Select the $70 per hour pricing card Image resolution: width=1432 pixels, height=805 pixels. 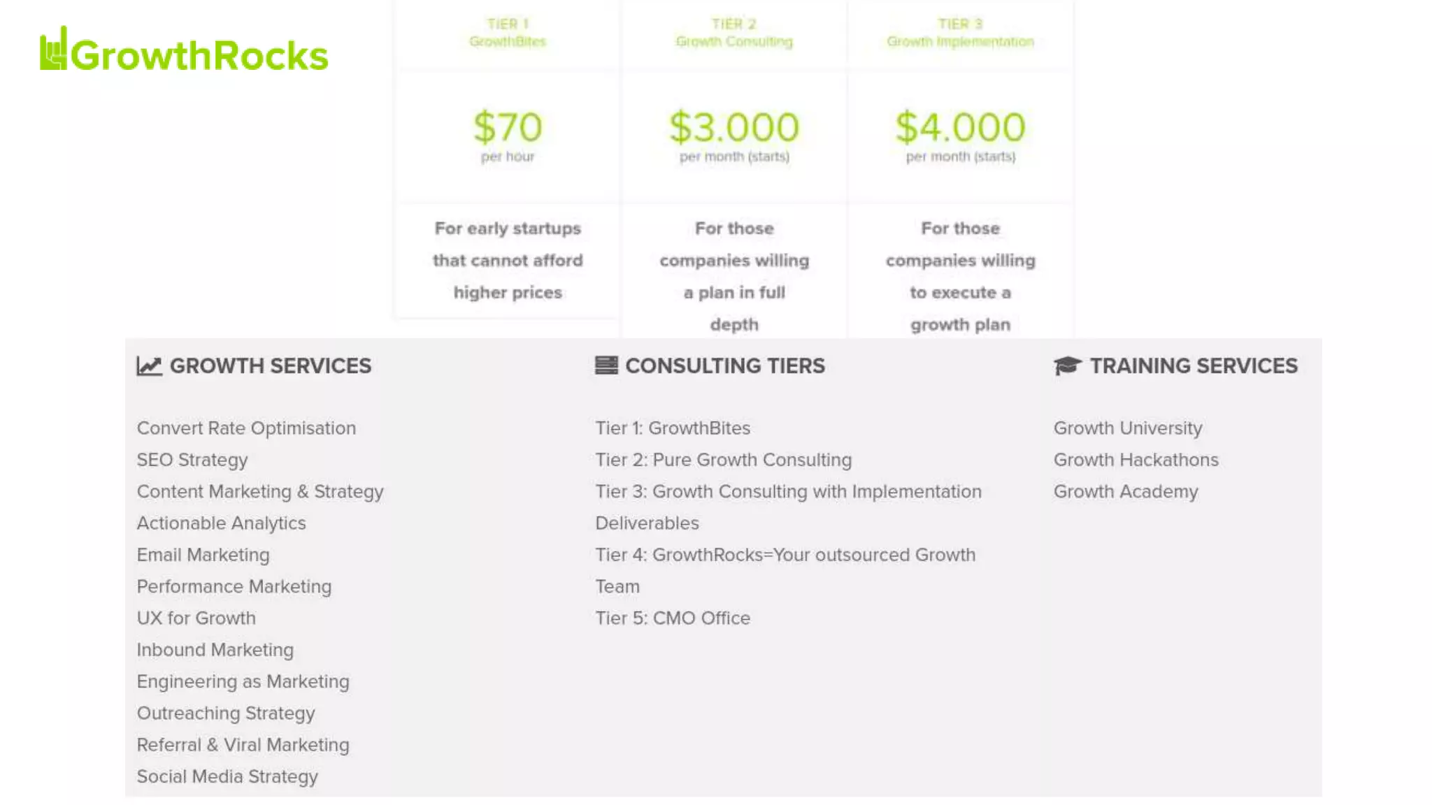coord(508,159)
